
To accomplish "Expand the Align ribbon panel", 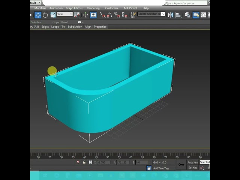I will click(88, 27).
